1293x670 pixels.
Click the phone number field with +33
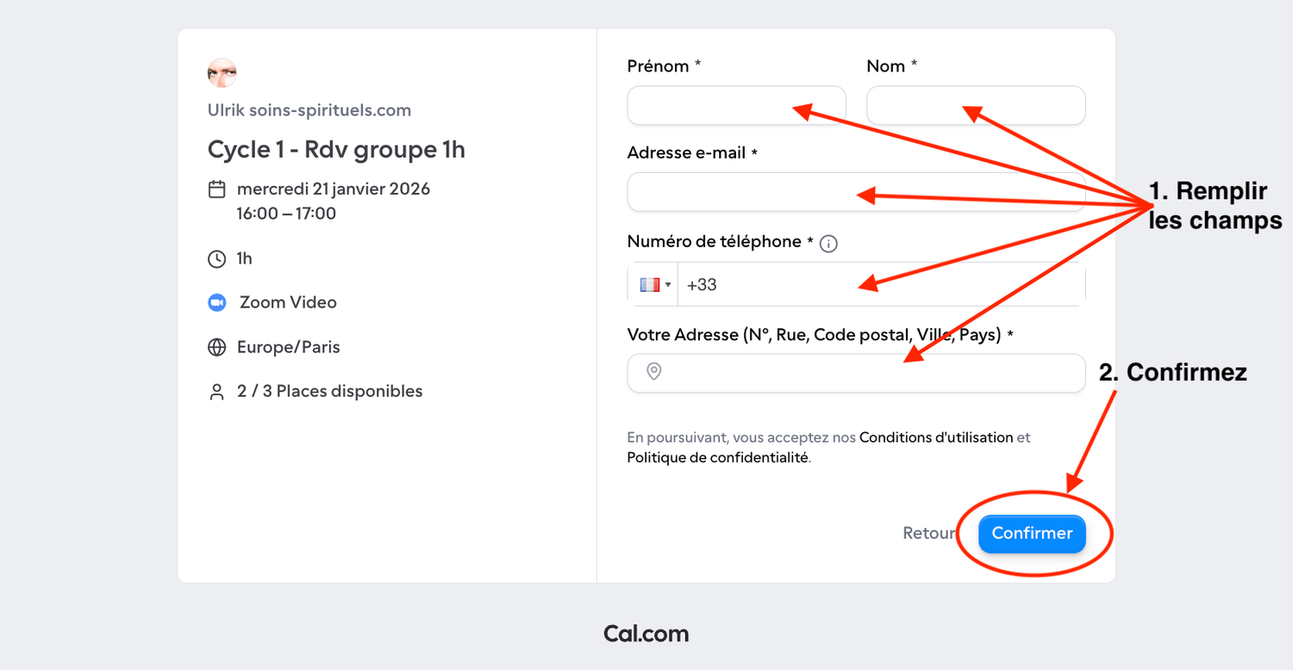(776, 284)
